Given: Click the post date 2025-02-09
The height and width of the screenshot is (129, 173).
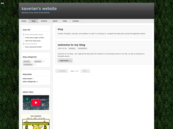Looking at the screenshot, I should point(62,48).
